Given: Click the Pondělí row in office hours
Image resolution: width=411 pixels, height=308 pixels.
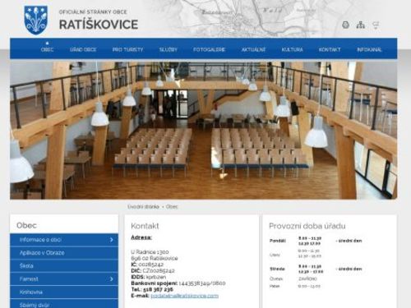Looking at the screenshot, I should [316, 241].
